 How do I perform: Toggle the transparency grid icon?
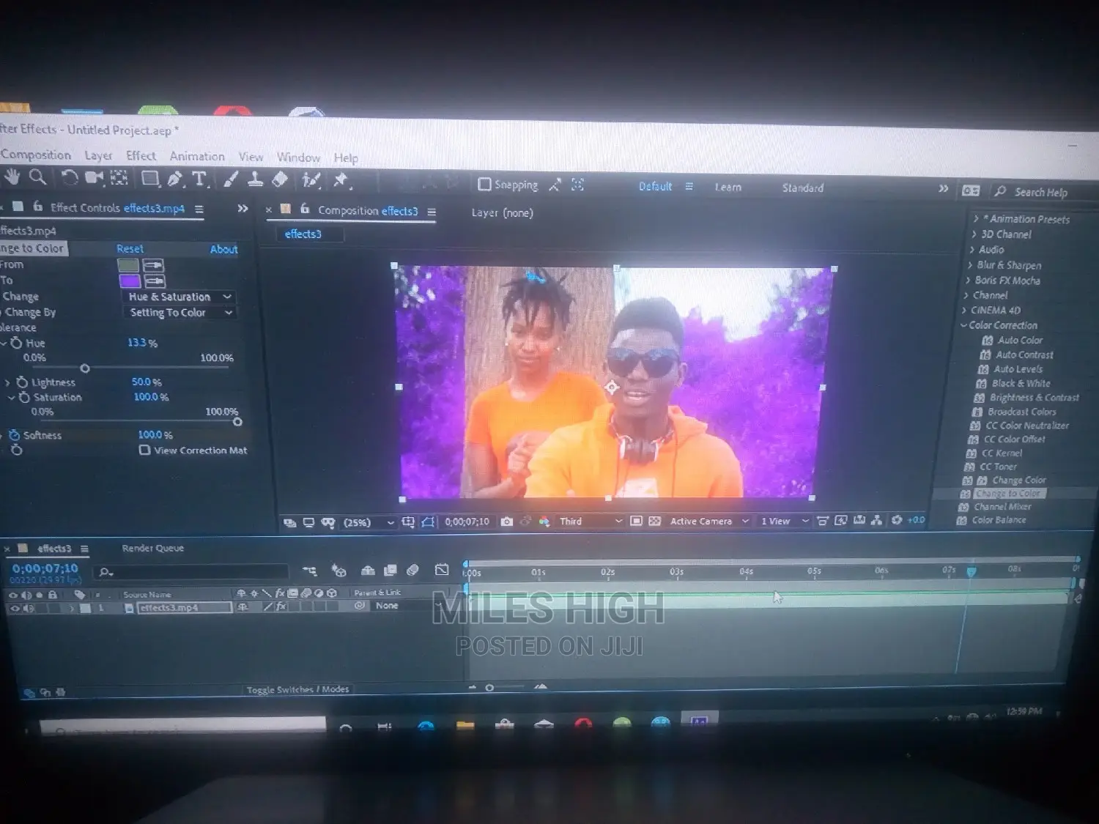[x=654, y=521]
